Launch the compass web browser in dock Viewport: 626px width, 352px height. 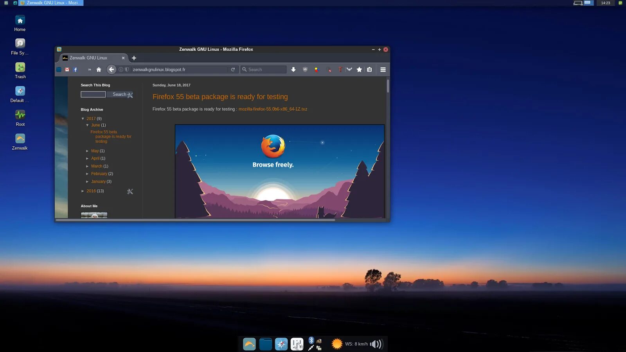tap(281, 344)
